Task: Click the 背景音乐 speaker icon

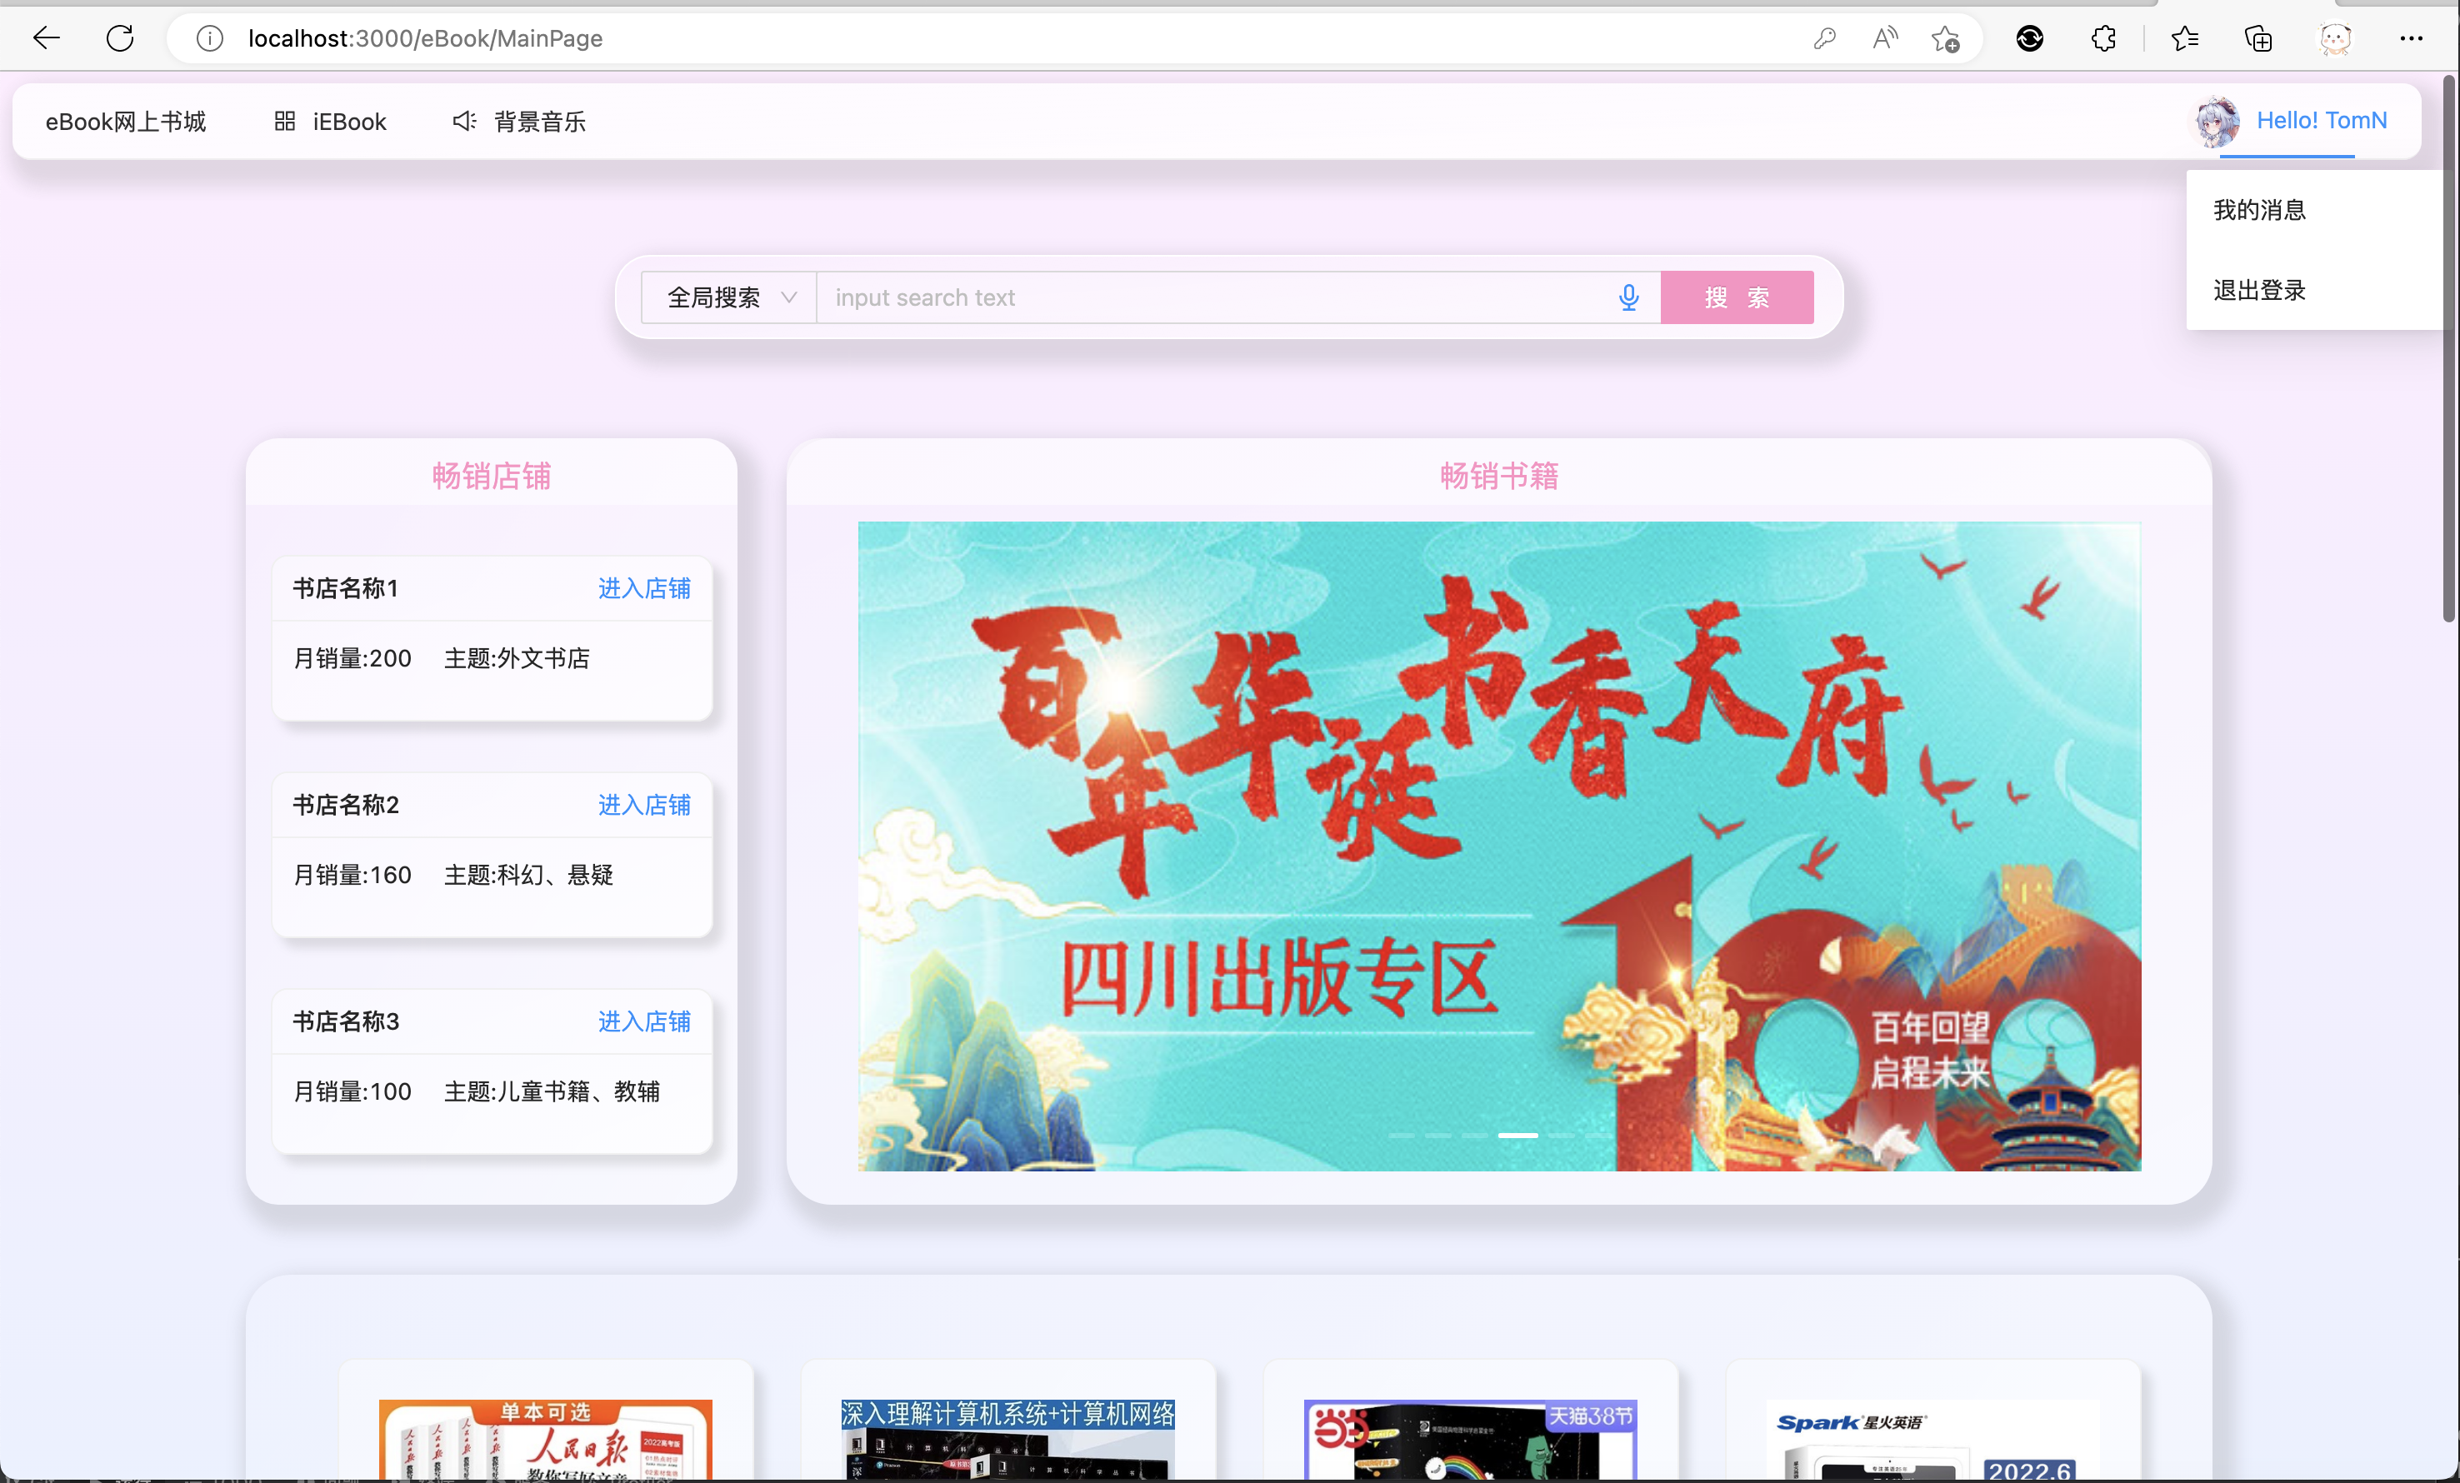Action: click(x=462, y=122)
